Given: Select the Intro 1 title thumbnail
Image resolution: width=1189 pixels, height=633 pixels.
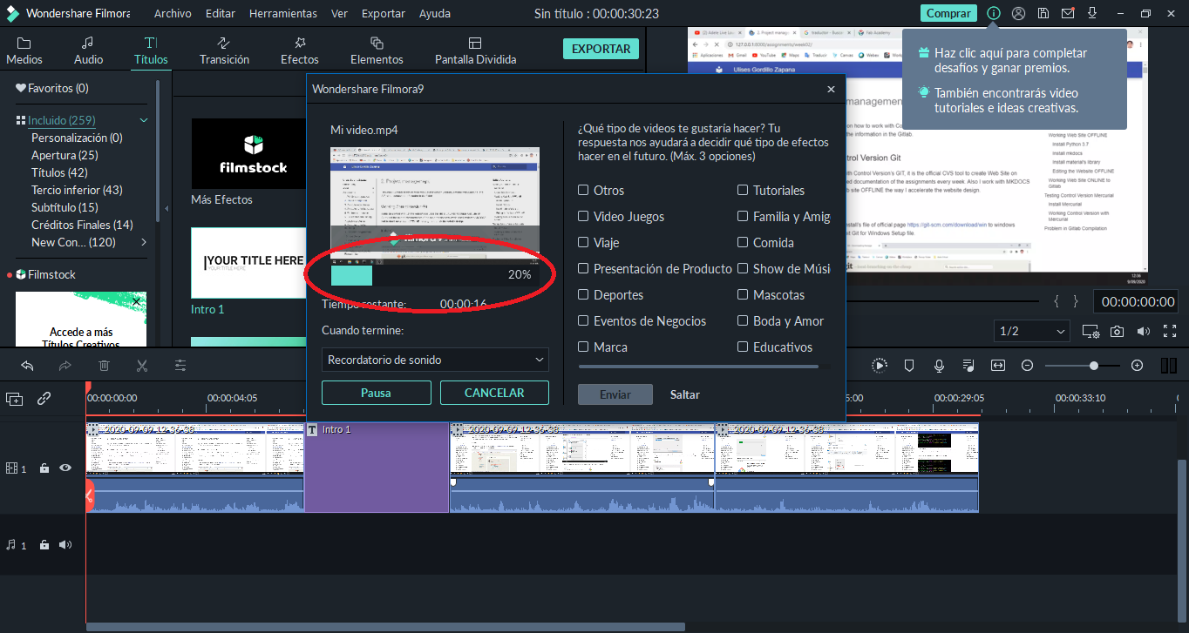Looking at the screenshot, I should click(x=247, y=262).
